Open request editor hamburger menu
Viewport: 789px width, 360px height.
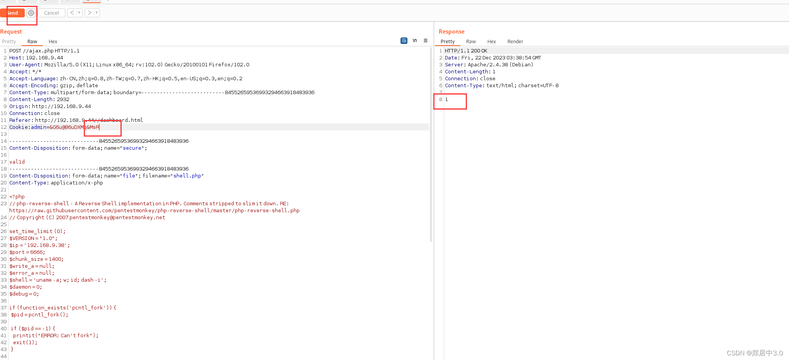coord(426,41)
